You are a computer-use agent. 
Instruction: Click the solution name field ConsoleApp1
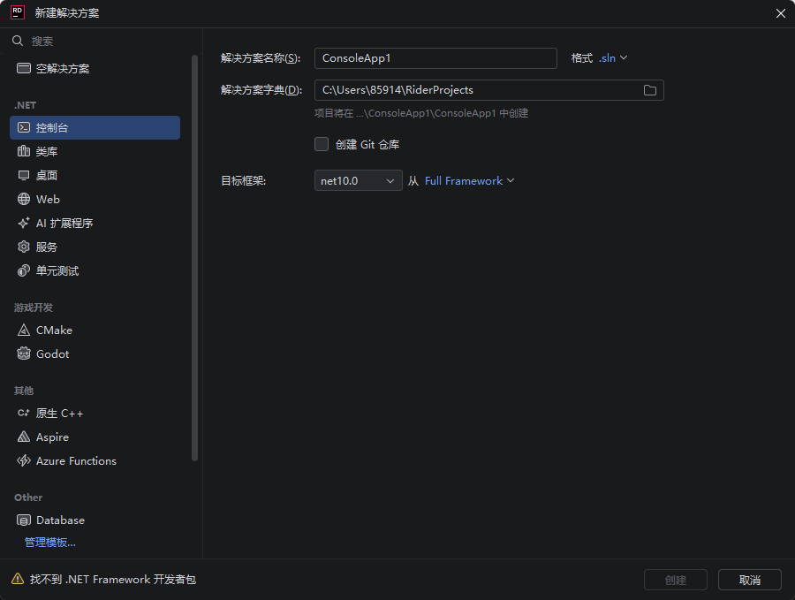click(435, 57)
